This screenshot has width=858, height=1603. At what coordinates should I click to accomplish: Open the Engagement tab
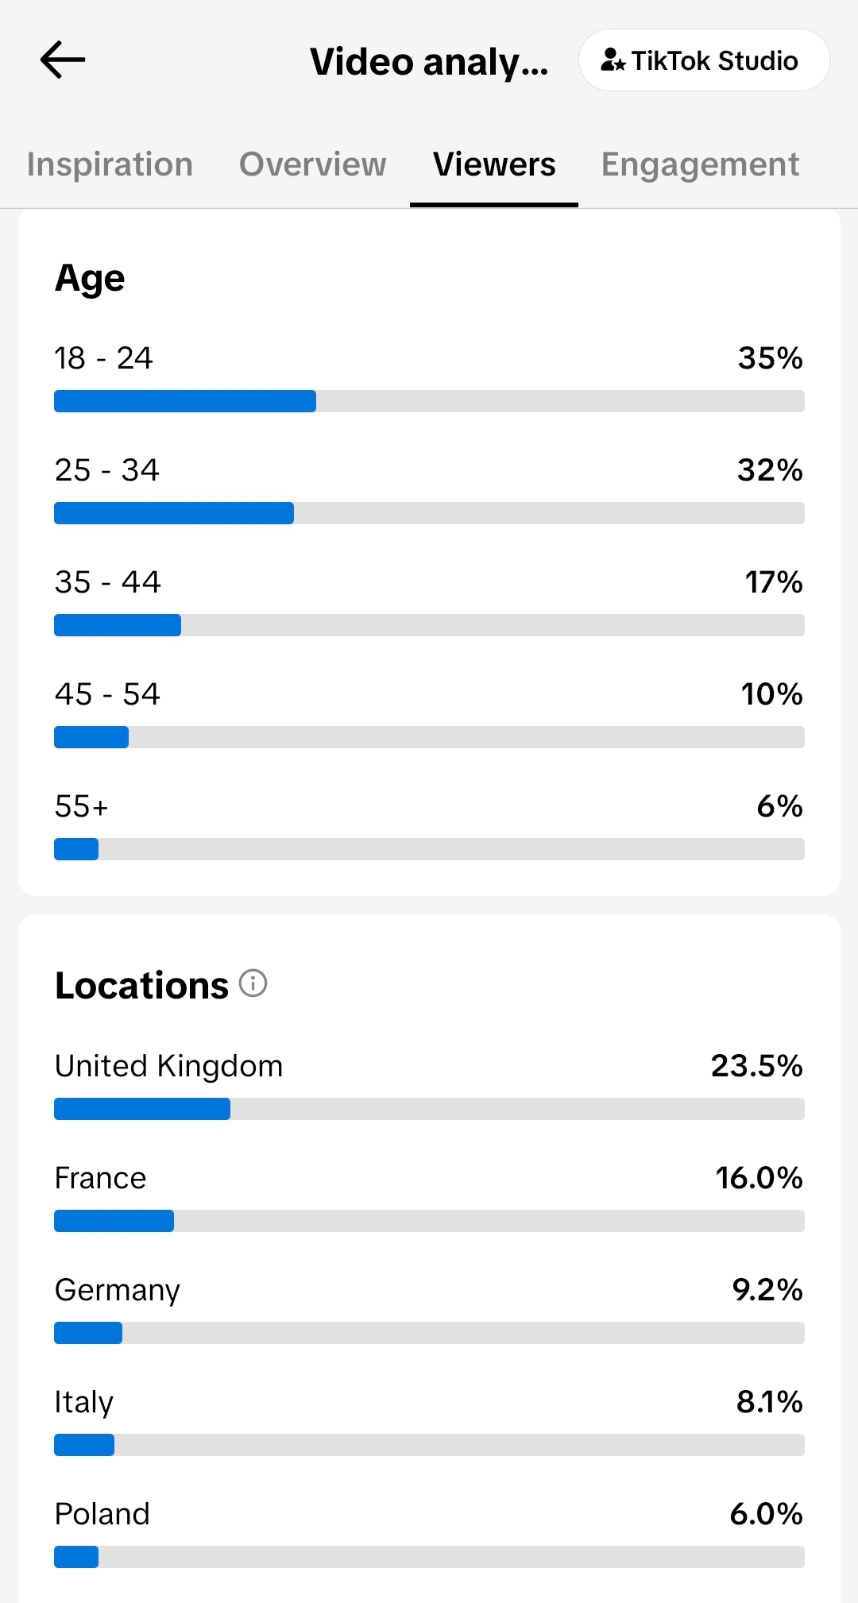click(x=701, y=164)
